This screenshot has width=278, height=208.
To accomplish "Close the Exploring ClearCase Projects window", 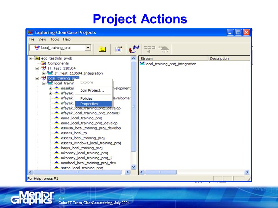I will click(x=246, y=32).
